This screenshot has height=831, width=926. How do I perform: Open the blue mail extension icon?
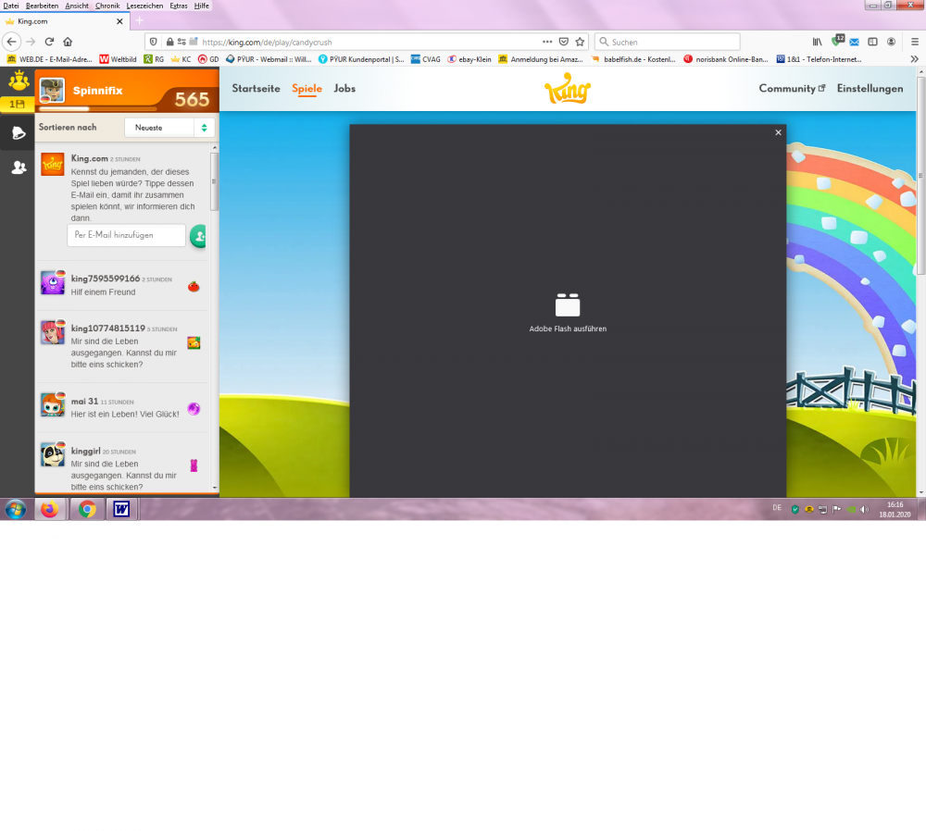pyautogui.click(x=855, y=42)
